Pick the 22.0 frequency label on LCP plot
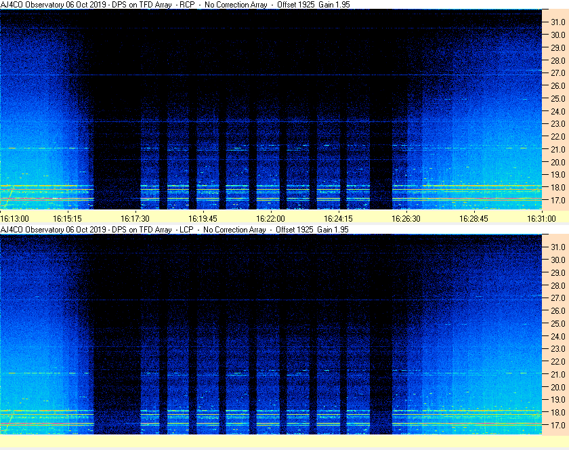This screenshot has width=569, height=450. pyautogui.click(x=558, y=361)
